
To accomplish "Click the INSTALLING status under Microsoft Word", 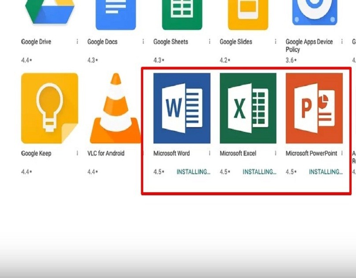I will coord(193,172).
